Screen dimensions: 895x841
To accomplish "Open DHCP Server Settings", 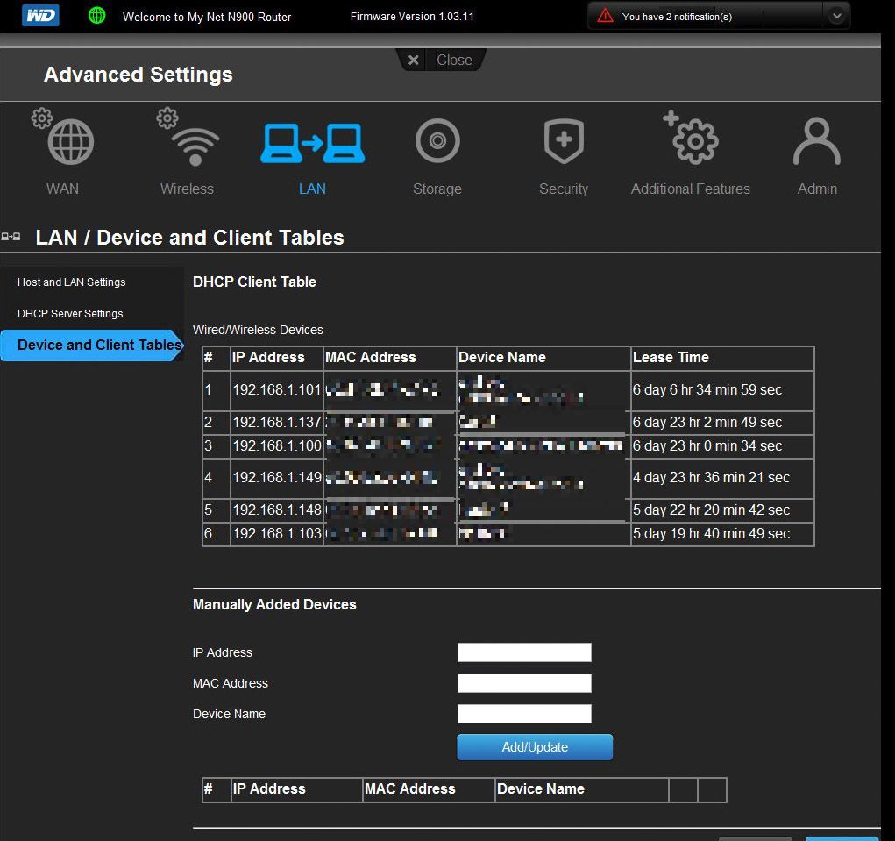I will click(70, 314).
